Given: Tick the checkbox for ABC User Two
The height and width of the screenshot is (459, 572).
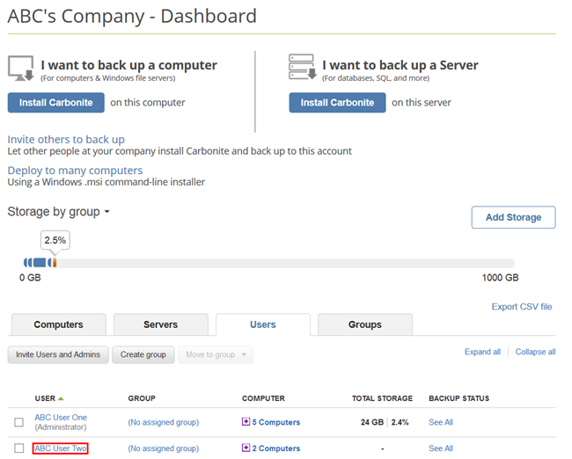Looking at the screenshot, I should tap(19, 448).
